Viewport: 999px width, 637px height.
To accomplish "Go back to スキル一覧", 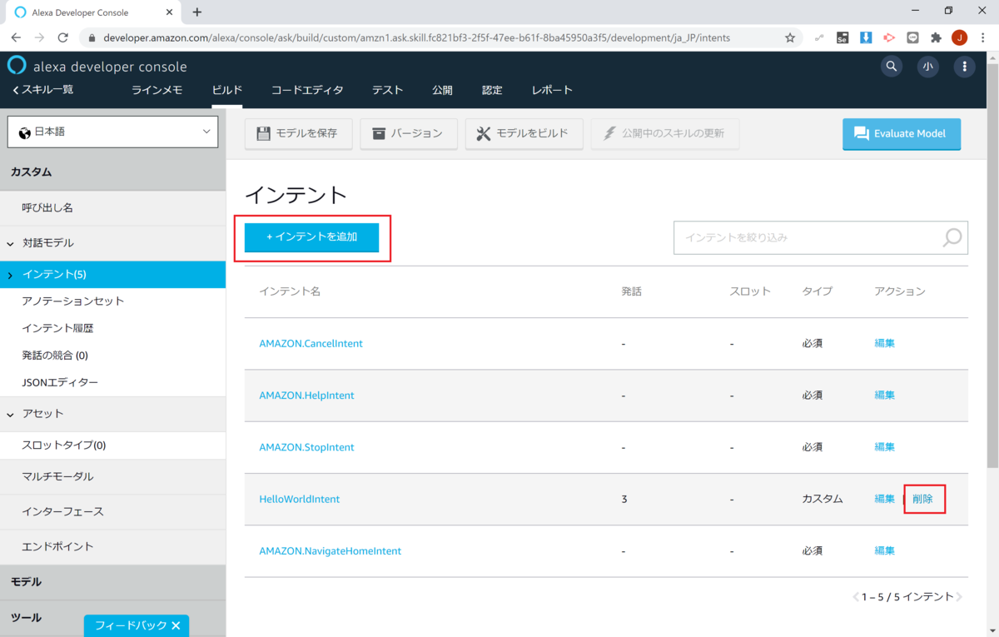I will pos(42,90).
